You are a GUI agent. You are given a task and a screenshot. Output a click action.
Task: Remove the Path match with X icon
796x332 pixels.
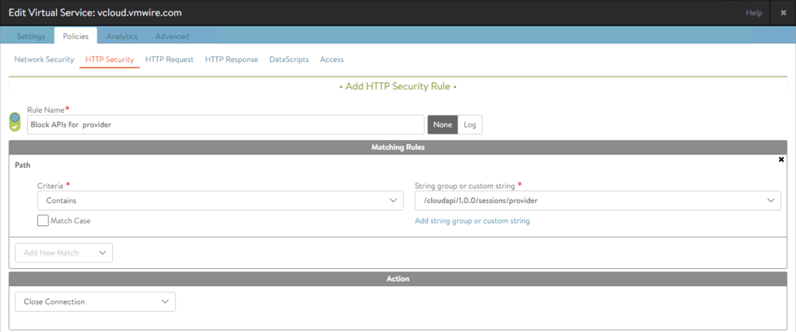click(781, 159)
